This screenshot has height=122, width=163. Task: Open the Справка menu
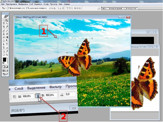click(67, 5)
